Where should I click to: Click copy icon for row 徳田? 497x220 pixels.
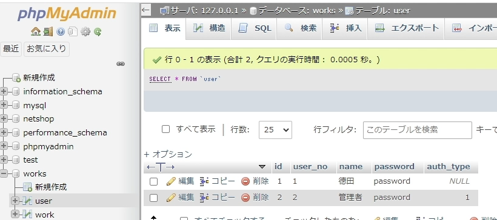point(204,181)
